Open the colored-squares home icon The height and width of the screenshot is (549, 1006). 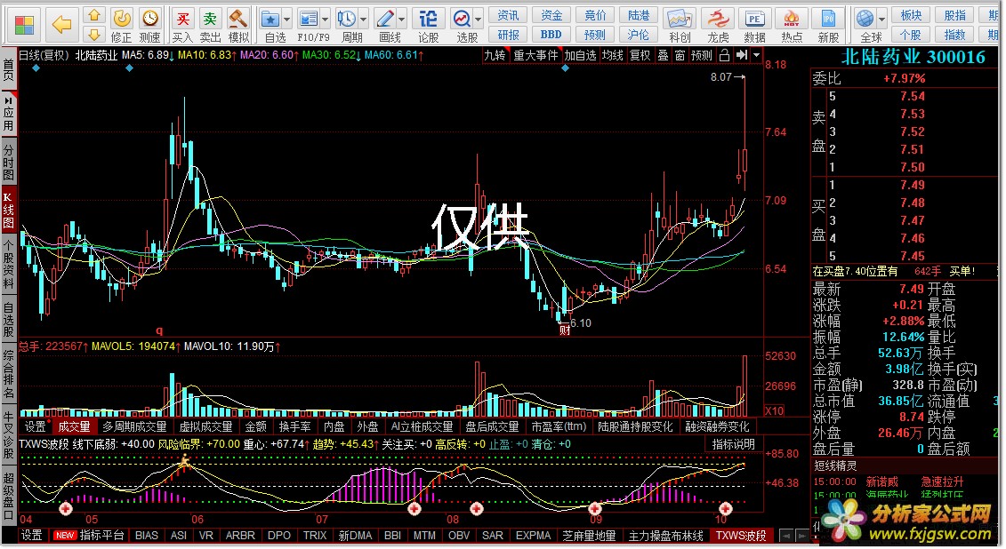tap(24, 25)
